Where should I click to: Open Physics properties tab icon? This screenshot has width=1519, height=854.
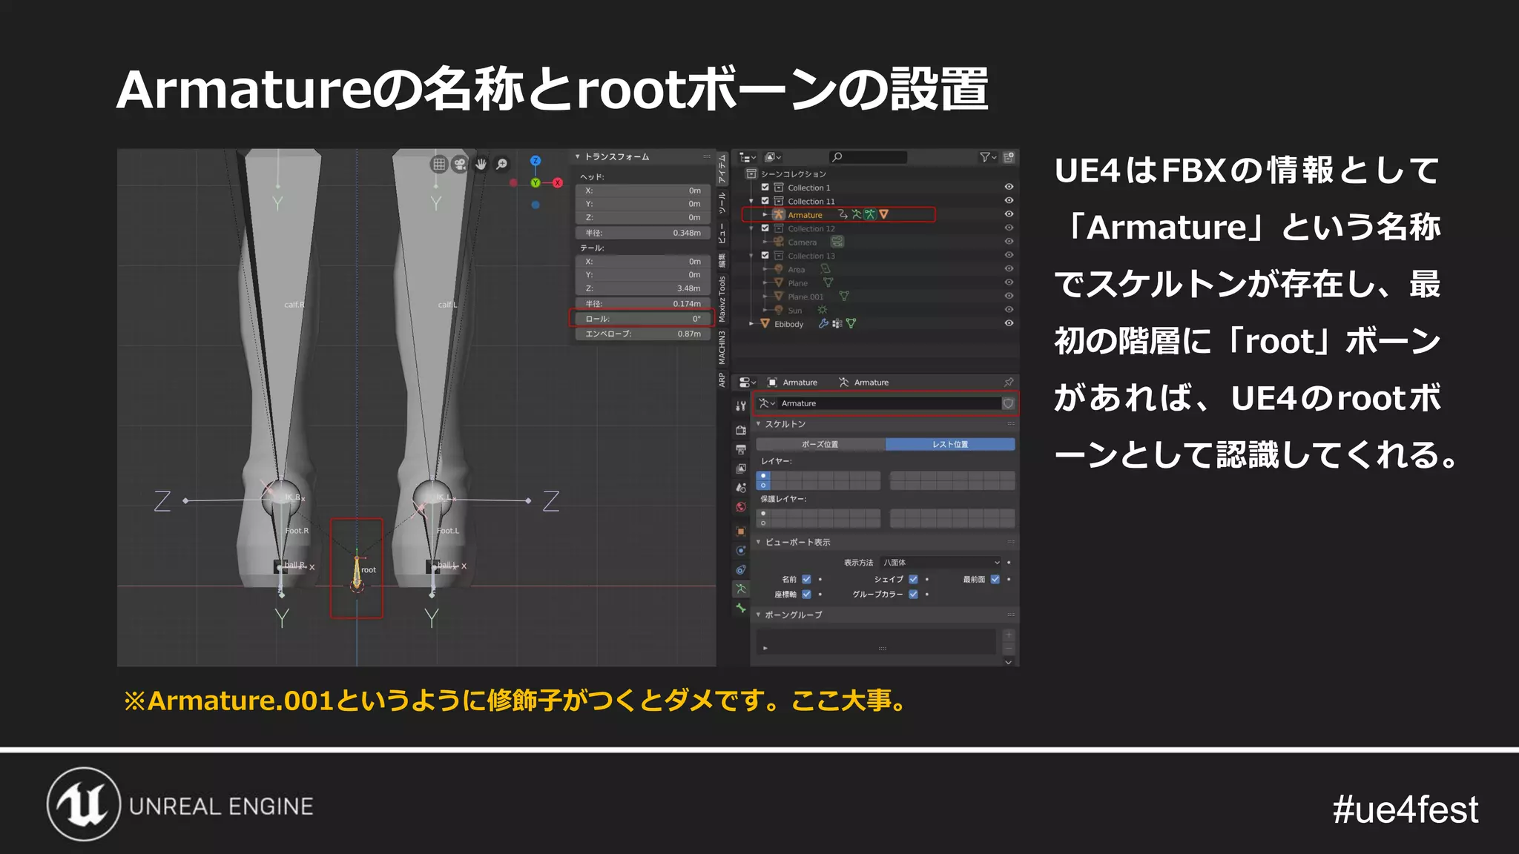740,551
